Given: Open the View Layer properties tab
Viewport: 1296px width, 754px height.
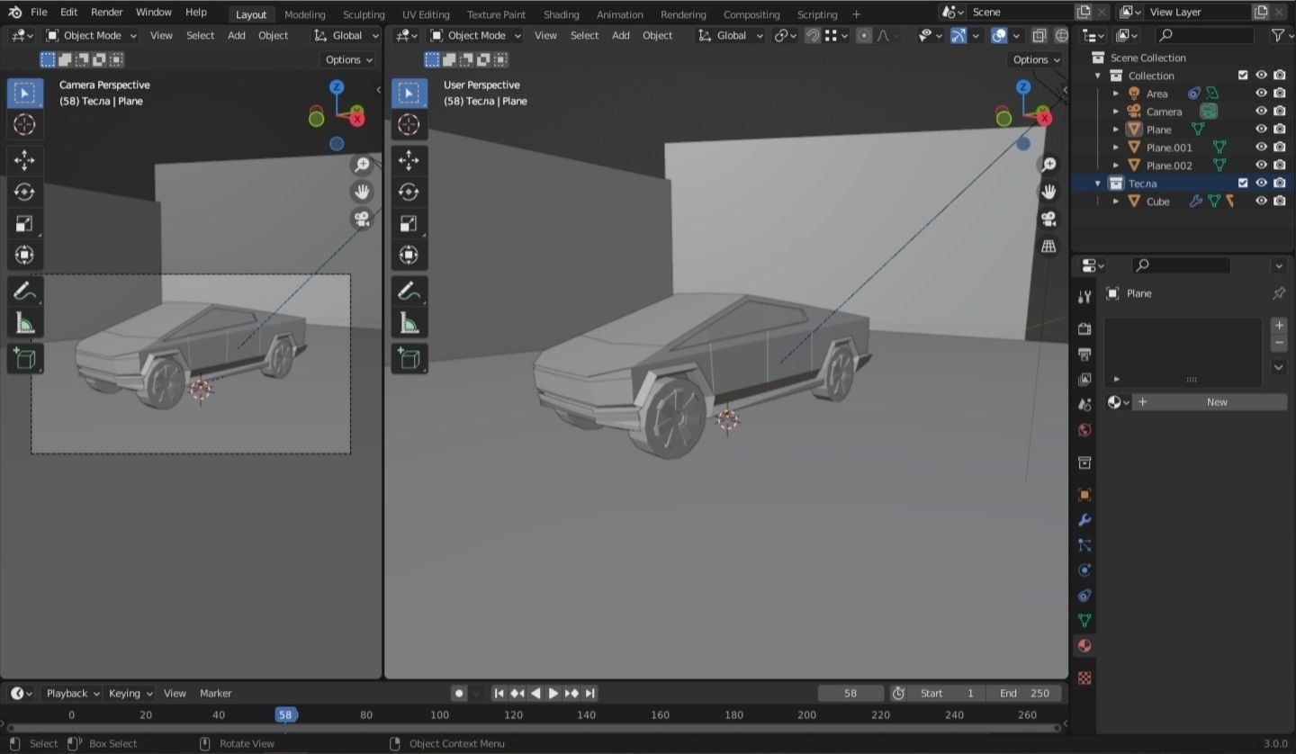Looking at the screenshot, I should coord(1084,380).
